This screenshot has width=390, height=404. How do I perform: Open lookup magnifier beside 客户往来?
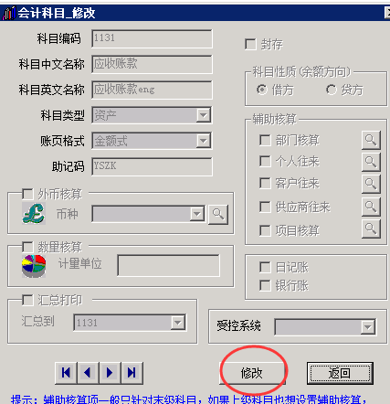coord(371,184)
